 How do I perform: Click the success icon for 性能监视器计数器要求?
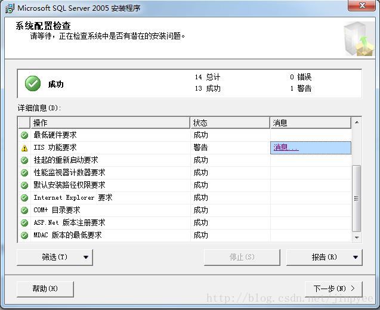coord(24,173)
